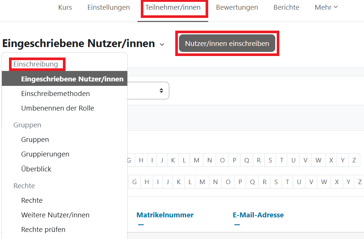The image size is (364, 239).
Task: Collapse the Eingeschriebene Nutzer/innen heading chevron
Action: 162,44
